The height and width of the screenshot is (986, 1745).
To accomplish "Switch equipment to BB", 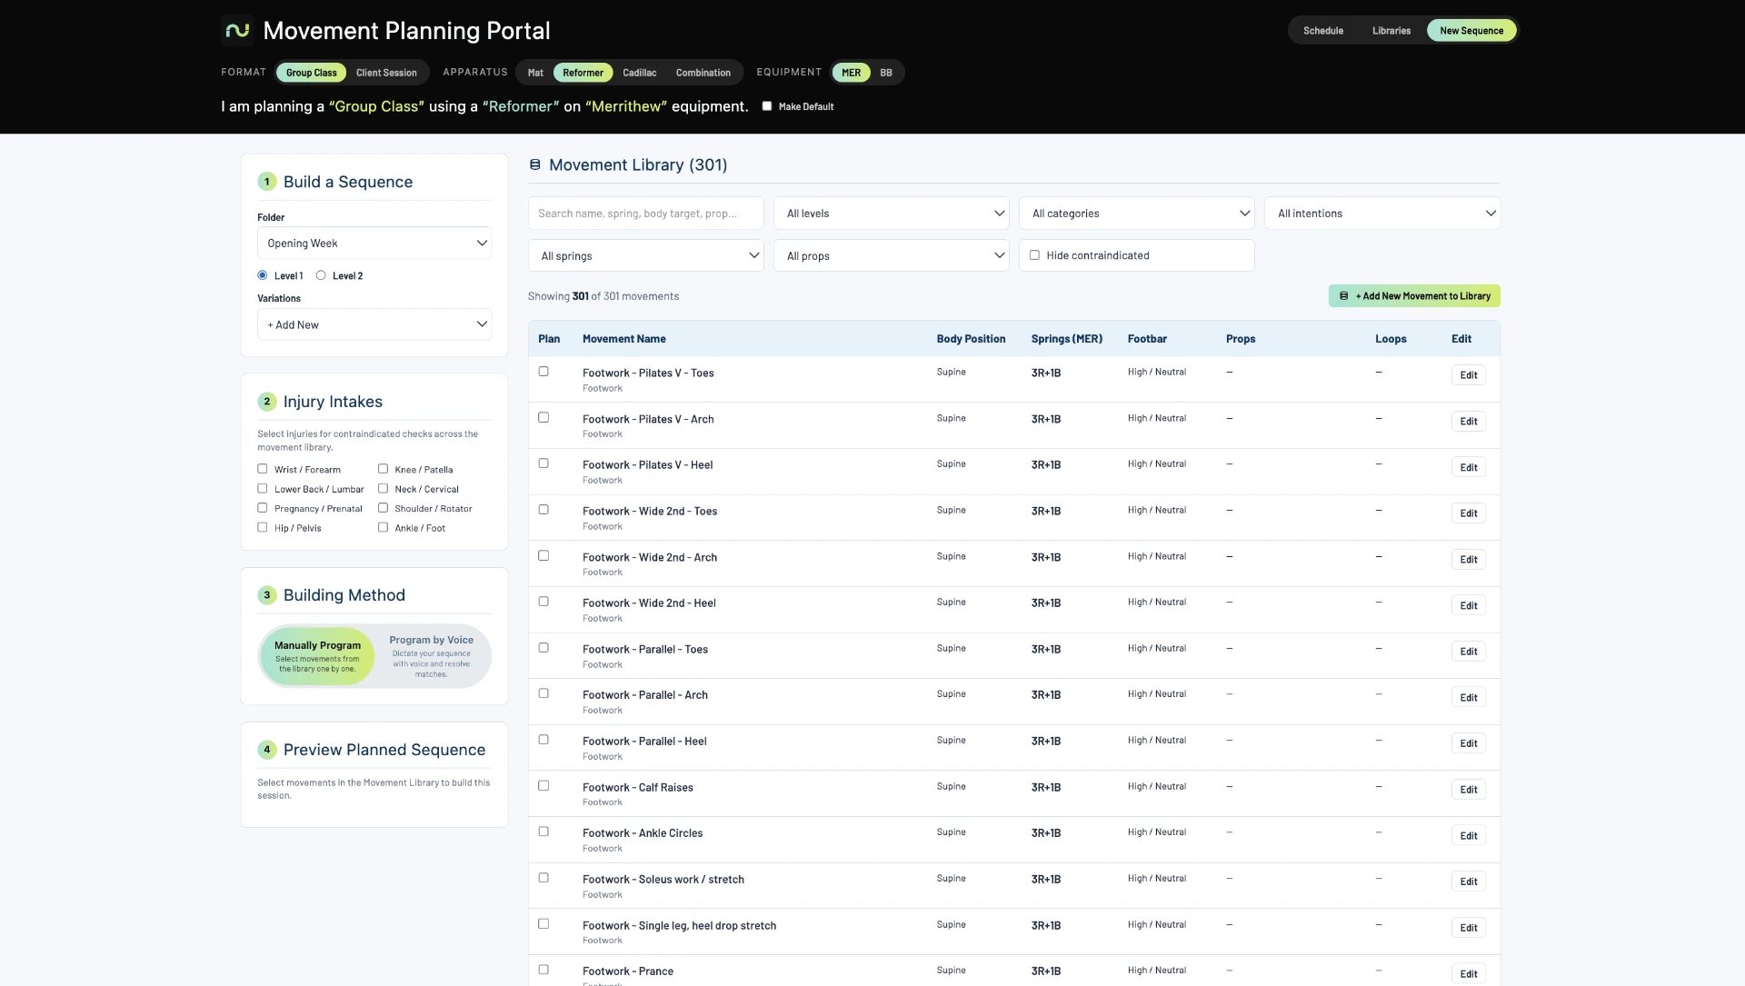I will tap(886, 73).
